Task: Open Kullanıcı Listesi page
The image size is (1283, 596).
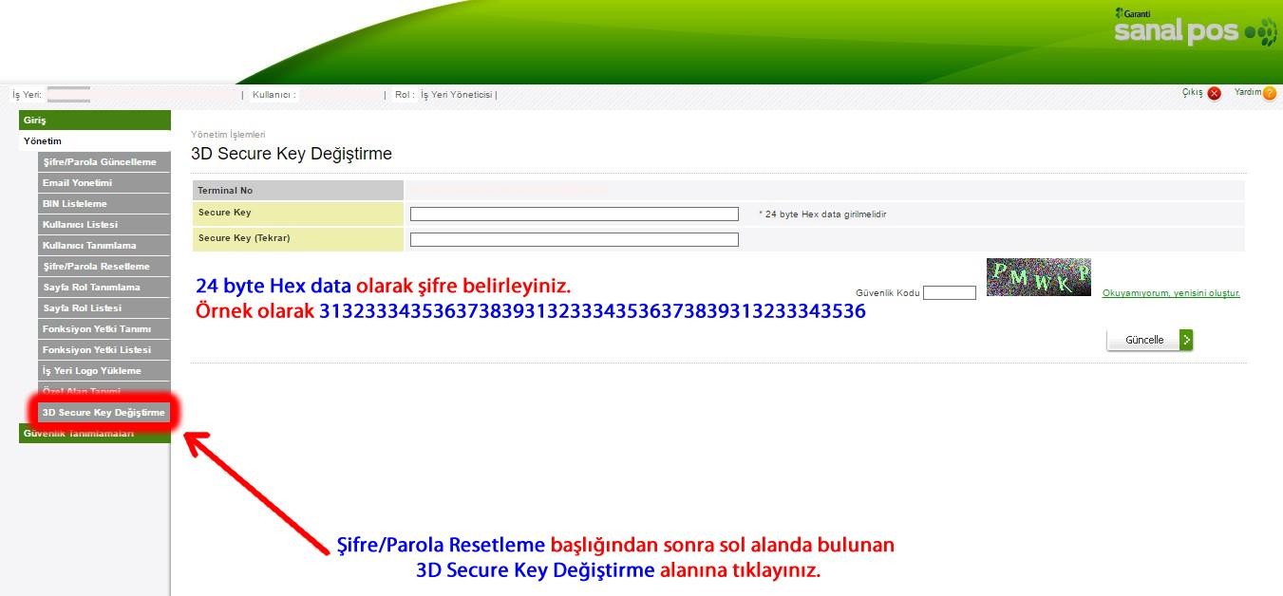Action: pos(104,225)
